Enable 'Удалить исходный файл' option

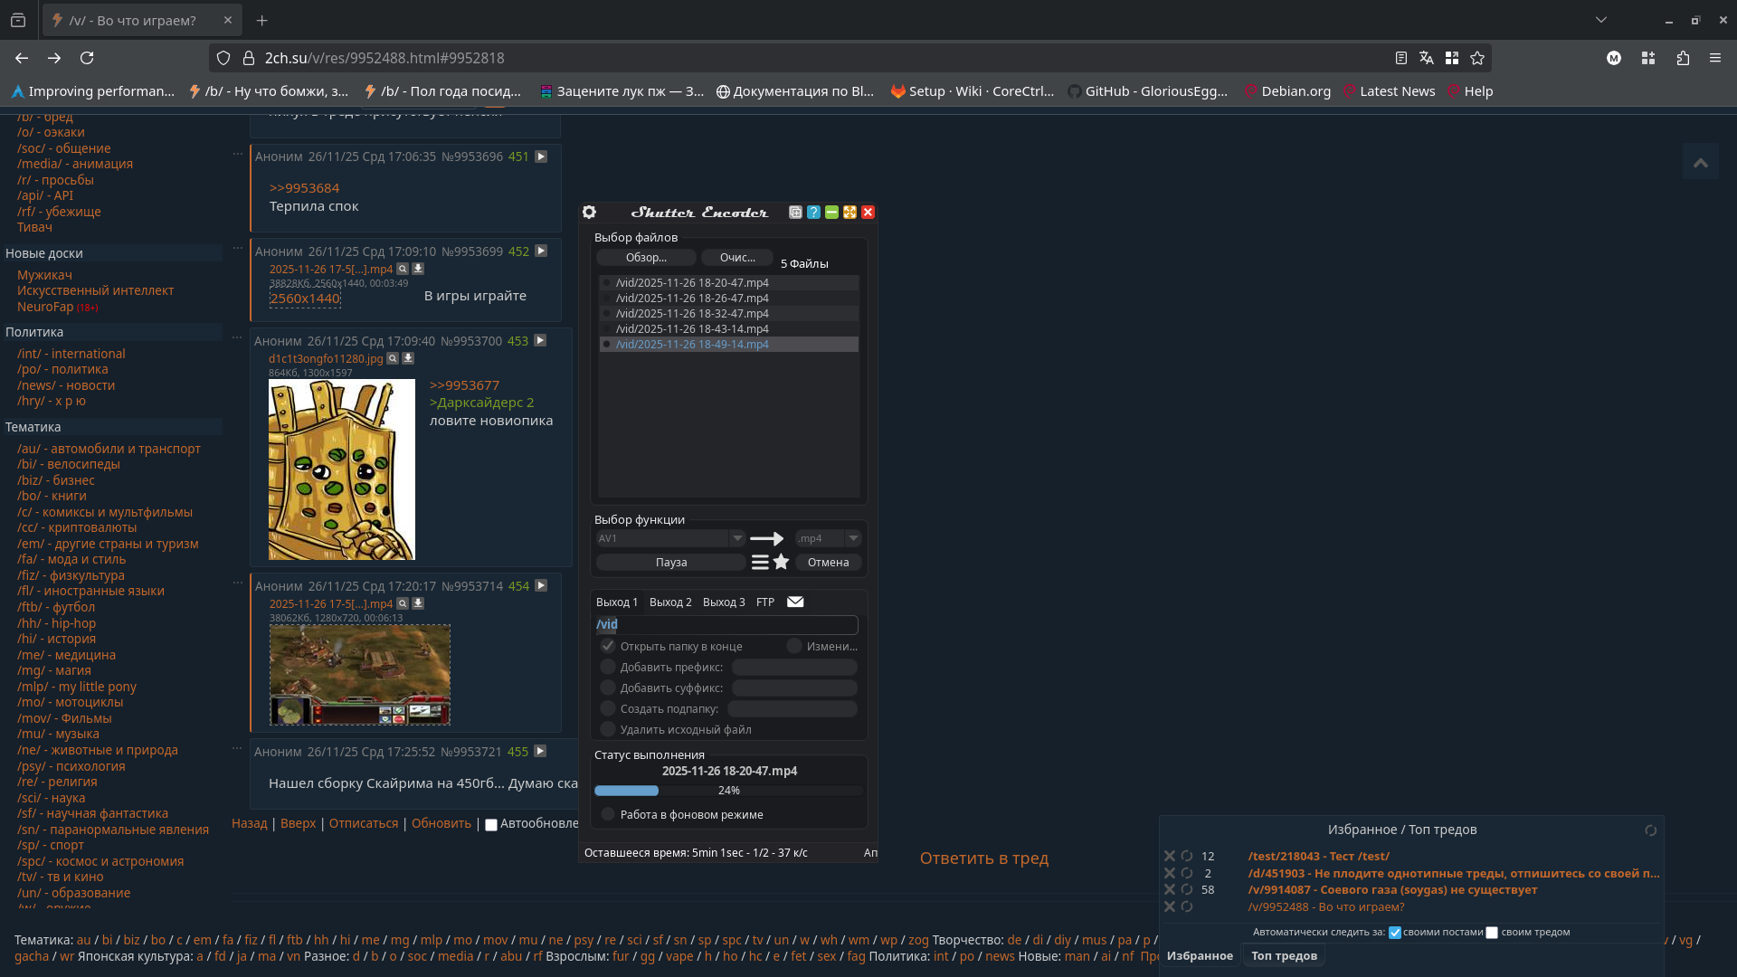pyautogui.click(x=608, y=729)
